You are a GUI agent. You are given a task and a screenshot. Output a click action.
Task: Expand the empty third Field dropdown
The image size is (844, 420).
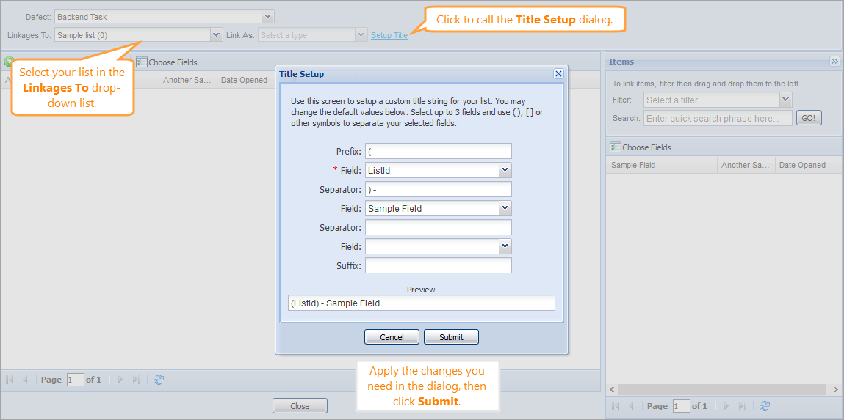505,246
